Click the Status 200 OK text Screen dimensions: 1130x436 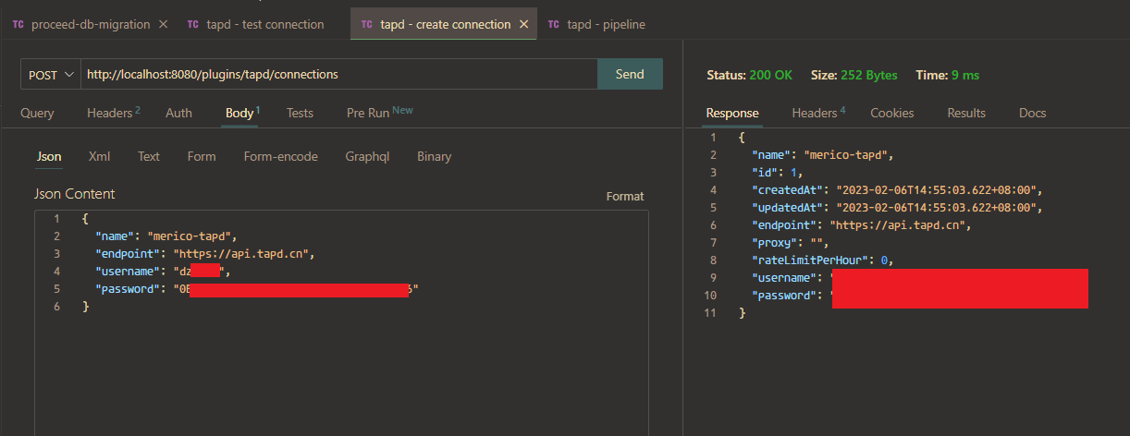pyautogui.click(x=749, y=75)
